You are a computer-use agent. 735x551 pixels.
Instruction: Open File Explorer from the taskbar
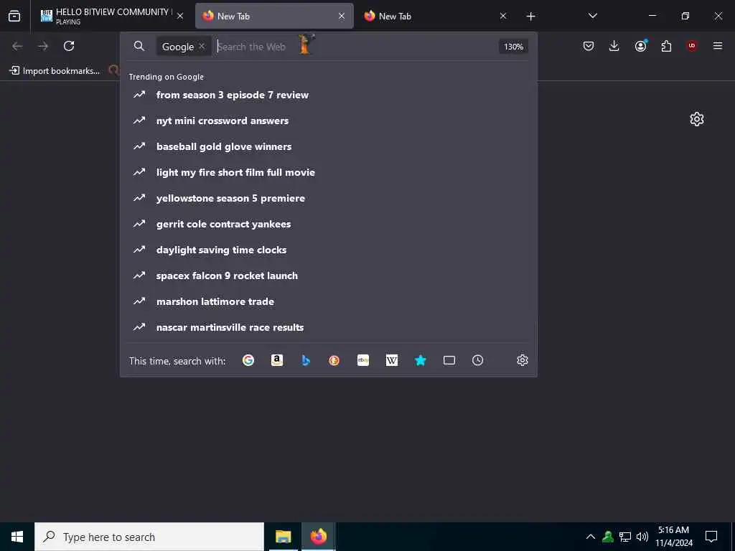click(283, 537)
